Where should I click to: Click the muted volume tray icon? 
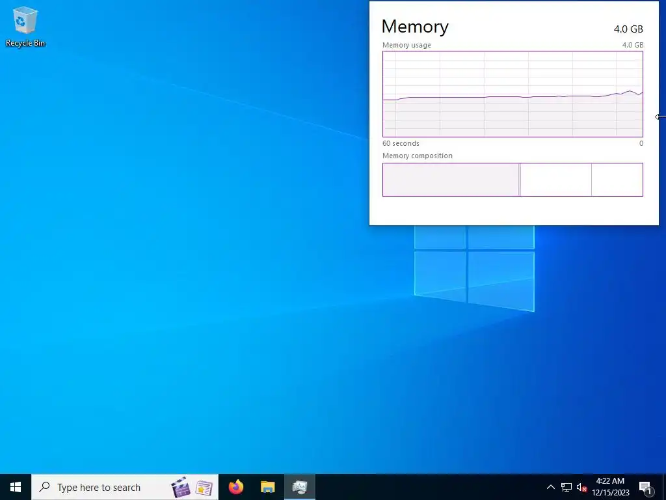tap(581, 487)
